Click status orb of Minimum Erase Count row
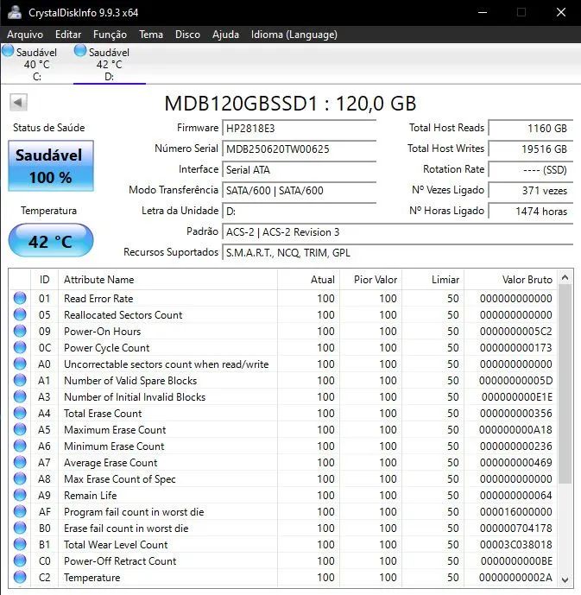This screenshot has width=581, height=595. click(x=20, y=446)
